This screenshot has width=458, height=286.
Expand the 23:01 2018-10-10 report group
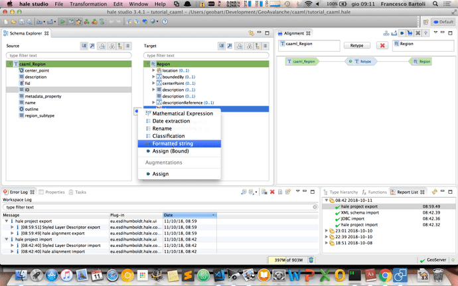coord(325,231)
